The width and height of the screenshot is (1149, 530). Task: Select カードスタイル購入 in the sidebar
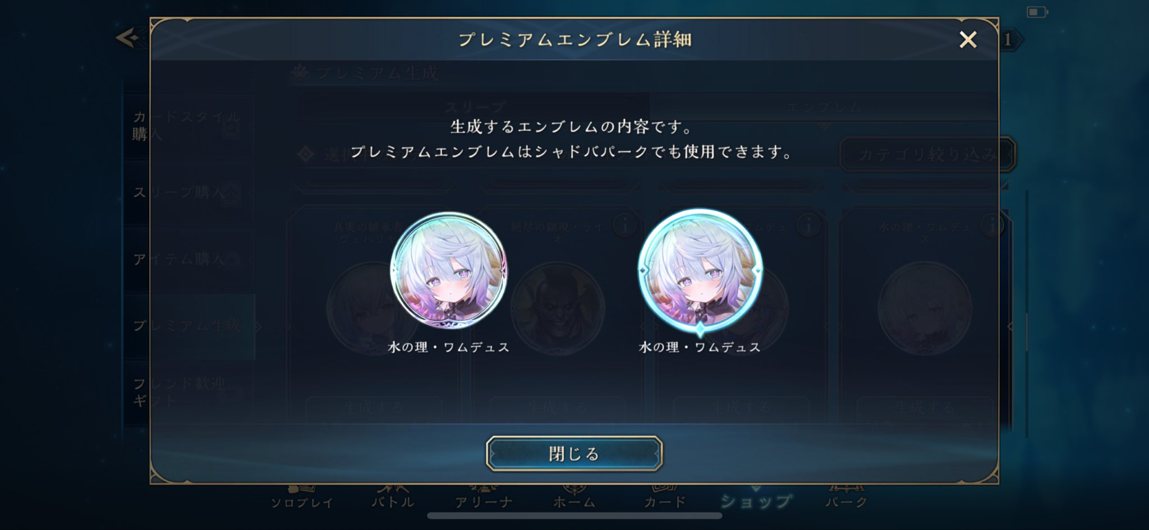pyautogui.click(x=188, y=126)
